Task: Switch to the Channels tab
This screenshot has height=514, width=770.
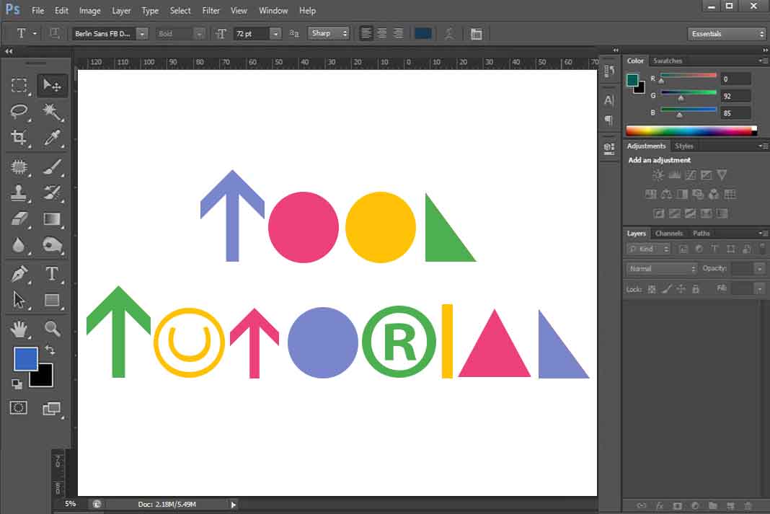Action: tap(669, 233)
